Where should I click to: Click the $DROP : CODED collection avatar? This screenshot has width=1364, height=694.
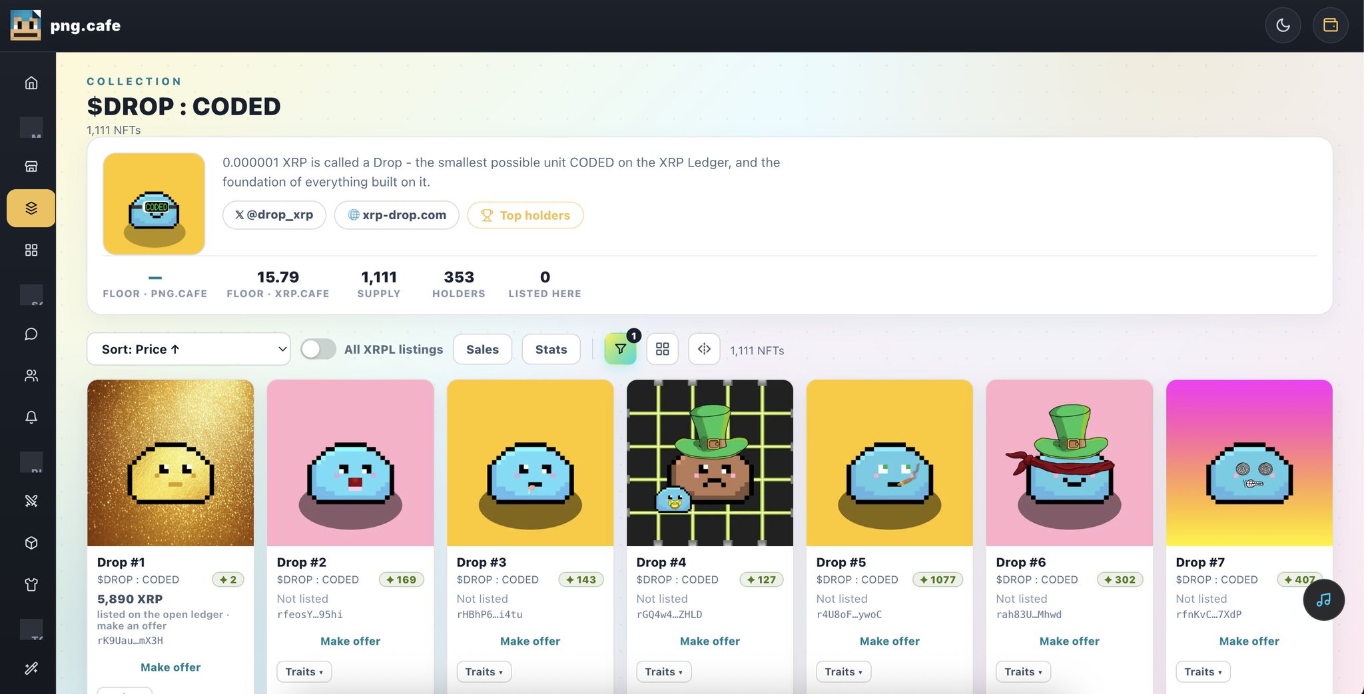154,204
